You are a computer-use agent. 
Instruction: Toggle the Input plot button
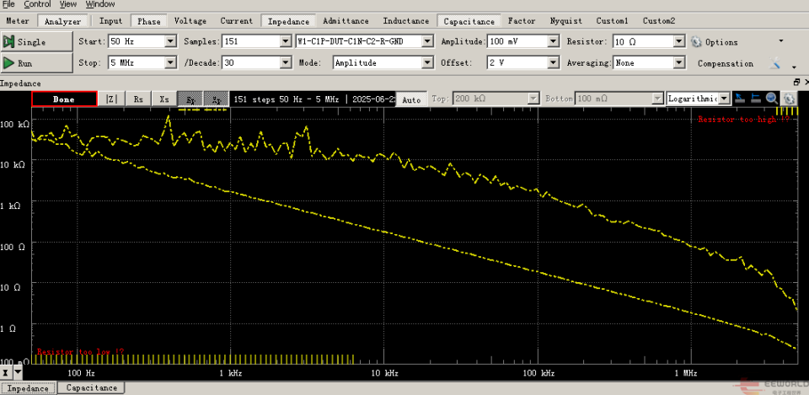[x=111, y=21]
